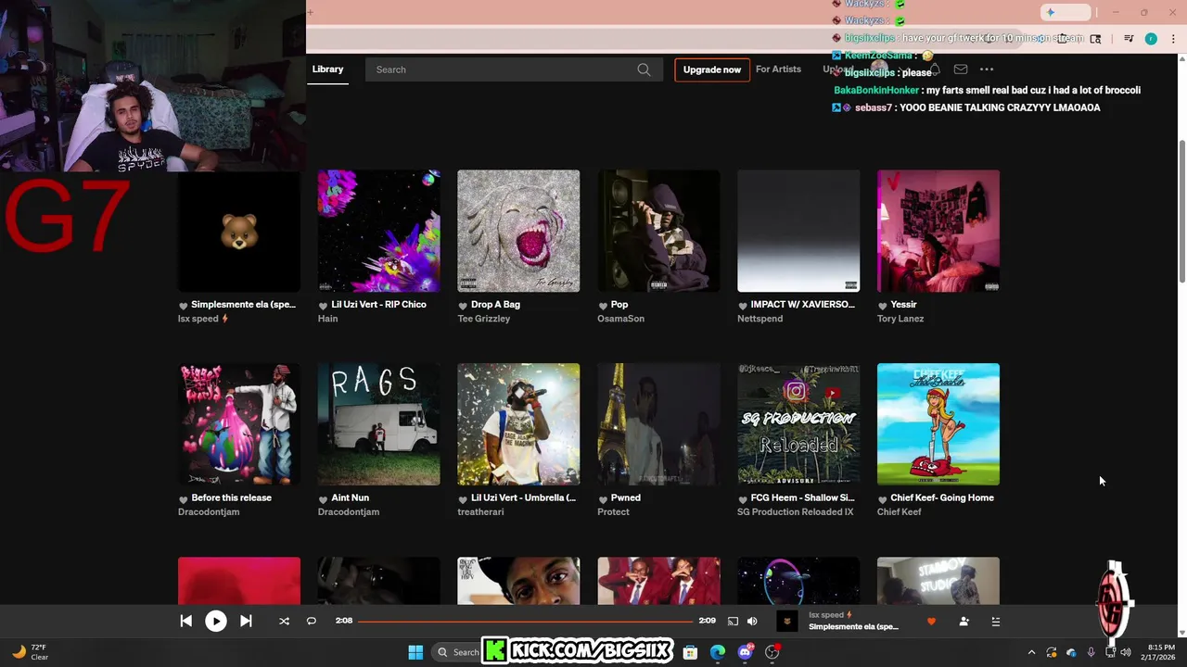Open the three-dot more menu
The width and height of the screenshot is (1187, 667).
point(987,69)
